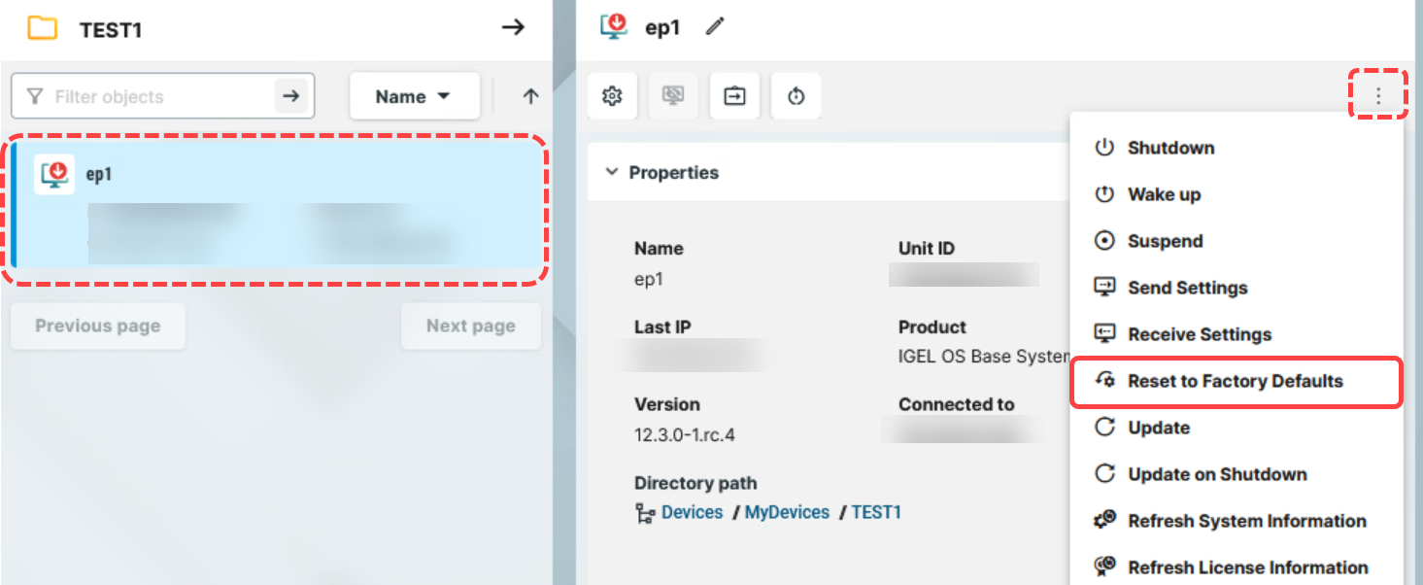Choose Send Settings menu entry
The width and height of the screenshot is (1423, 585).
[x=1187, y=288]
